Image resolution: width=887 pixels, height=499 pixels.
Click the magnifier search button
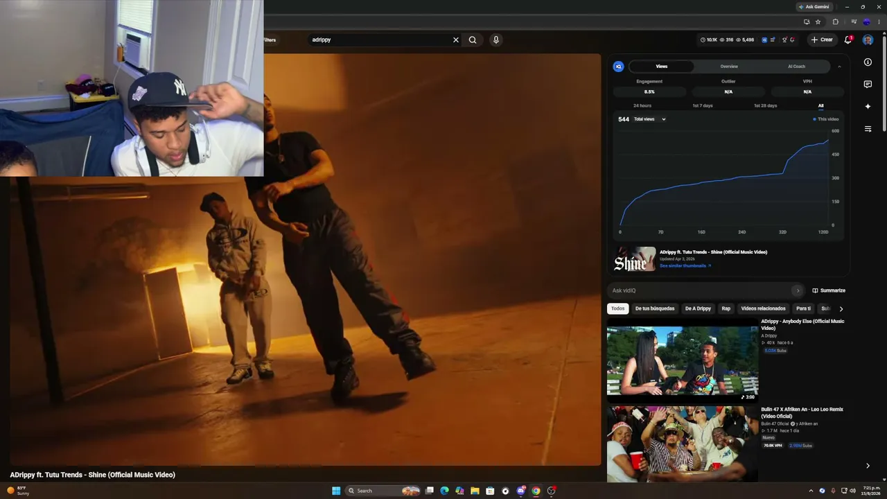(473, 40)
